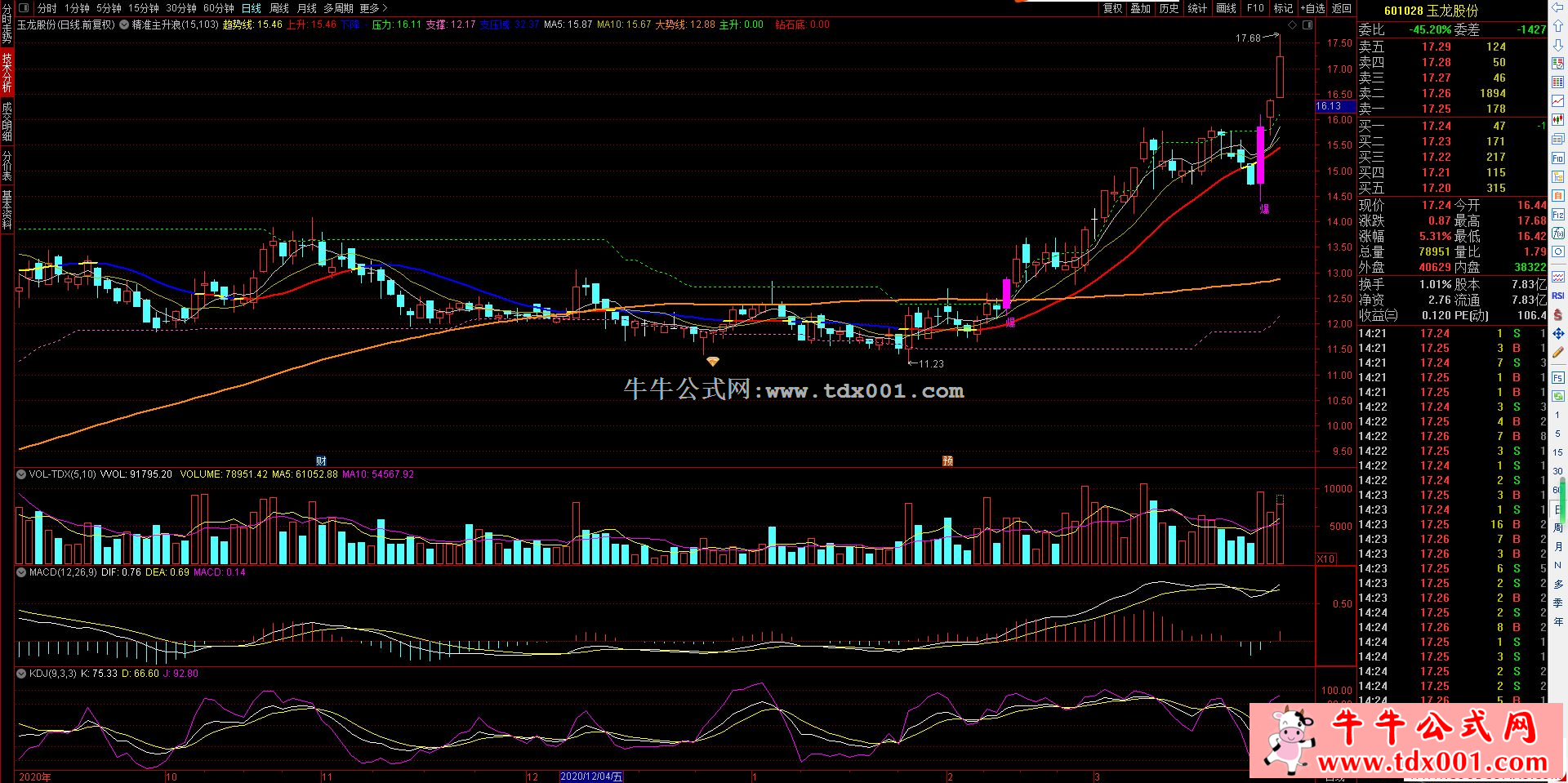Toggle the KDJ indicator panel circle
This screenshot has width=1568, height=783.
pyautogui.click(x=21, y=674)
